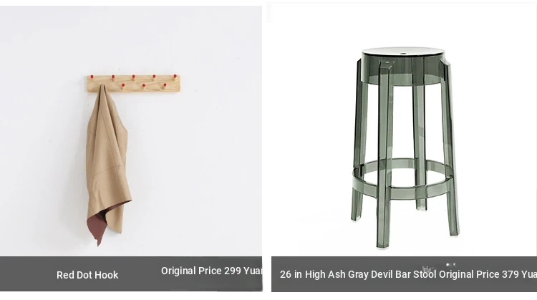Image resolution: width=537 pixels, height=300 pixels.
Task: Click the first red peg on the hook rack
Action: 92,77
